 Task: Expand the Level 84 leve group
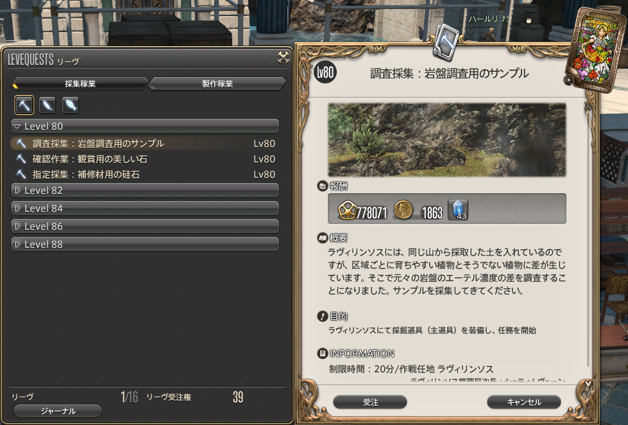pyautogui.click(x=145, y=208)
